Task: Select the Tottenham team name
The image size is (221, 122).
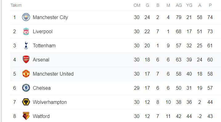Action: pyautogui.click(x=44, y=45)
